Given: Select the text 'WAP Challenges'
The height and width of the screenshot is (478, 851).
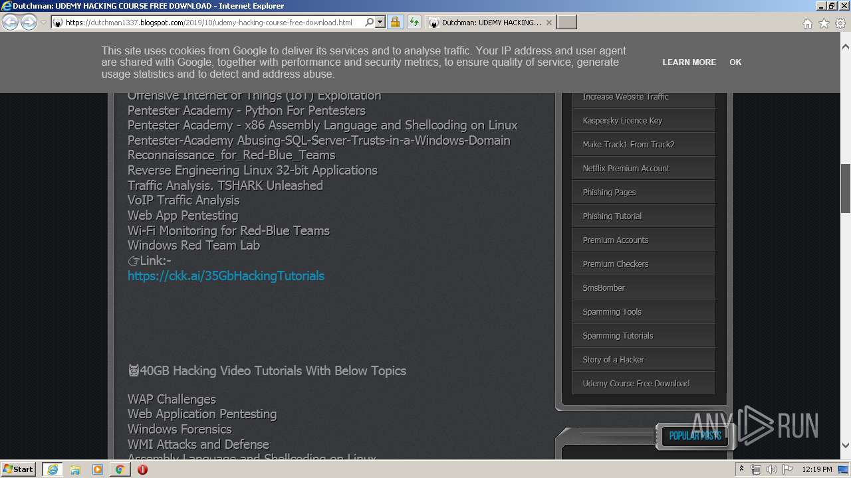Looking at the screenshot, I should pos(172,400).
